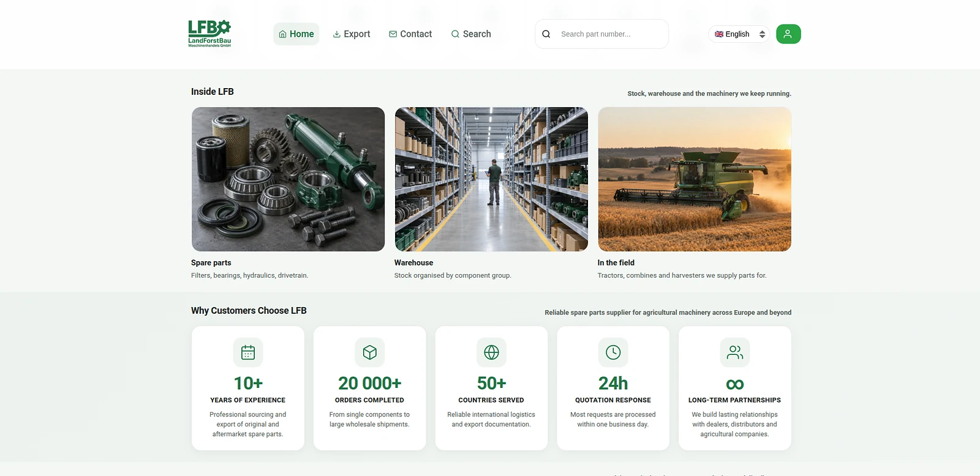Focus the Search part number field
Image resolution: width=980 pixels, height=476 pixels.
coord(602,34)
